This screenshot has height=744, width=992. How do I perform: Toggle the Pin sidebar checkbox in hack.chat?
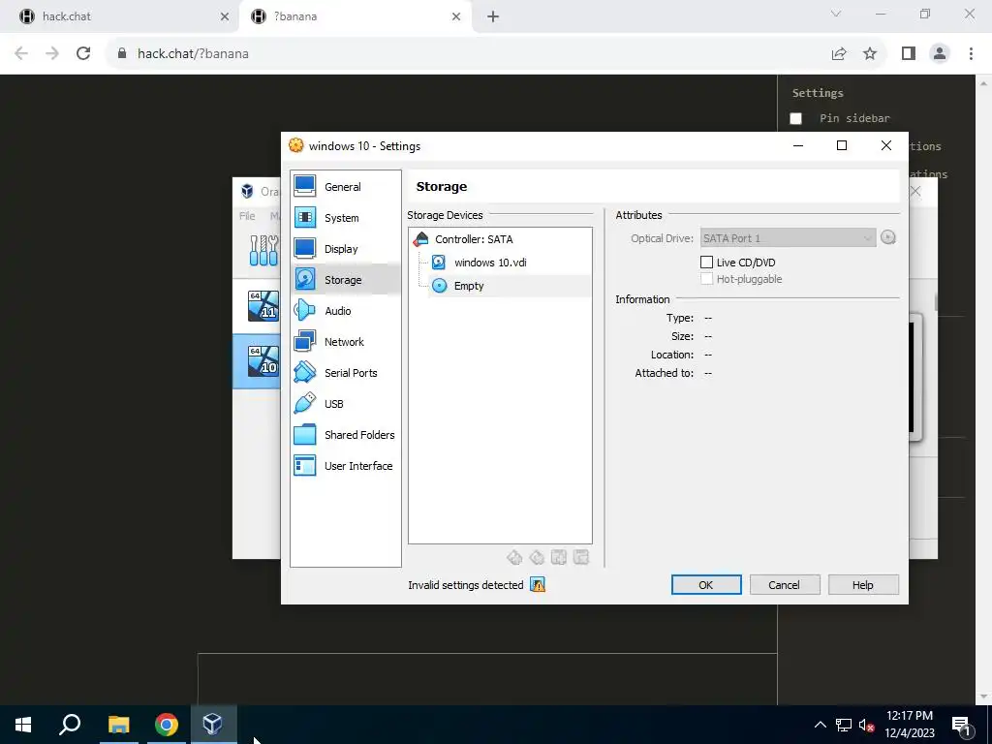pos(796,118)
